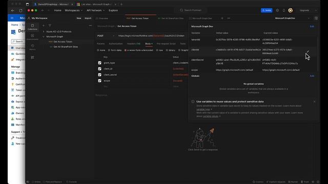Click the browser back arrow

13,10
